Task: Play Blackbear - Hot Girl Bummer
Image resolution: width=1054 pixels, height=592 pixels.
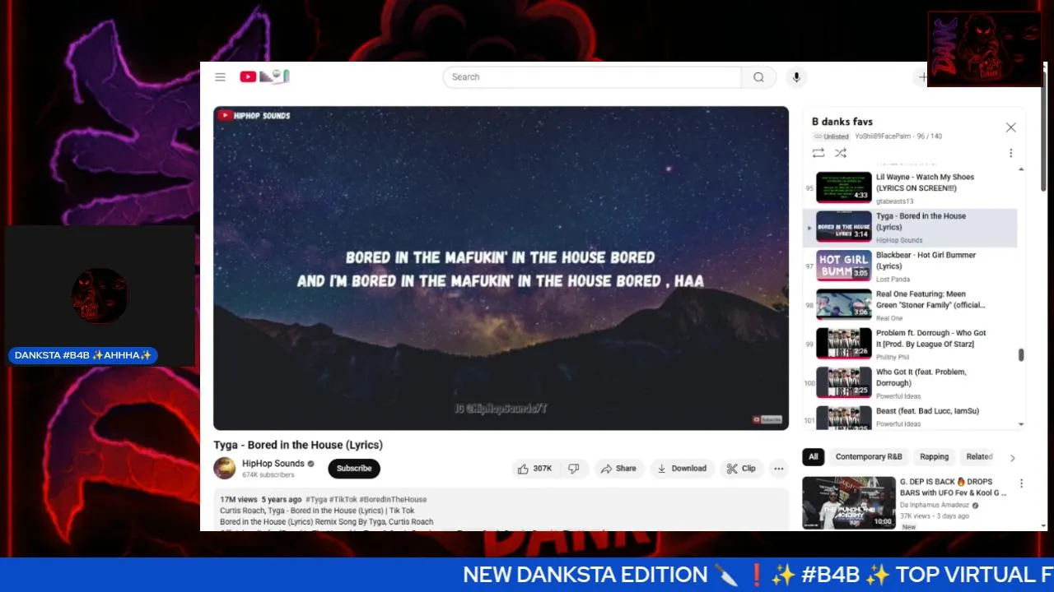Action: pyautogui.click(x=910, y=266)
